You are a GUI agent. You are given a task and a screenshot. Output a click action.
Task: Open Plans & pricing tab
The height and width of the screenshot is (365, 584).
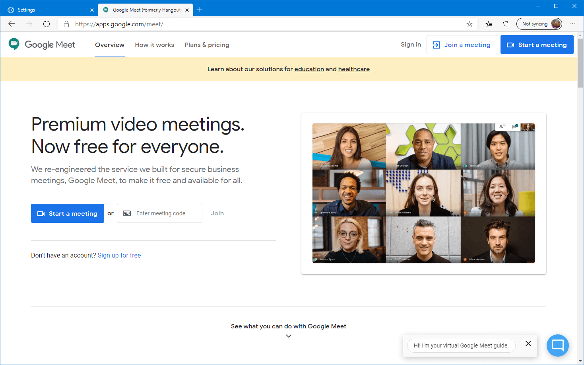pos(207,45)
